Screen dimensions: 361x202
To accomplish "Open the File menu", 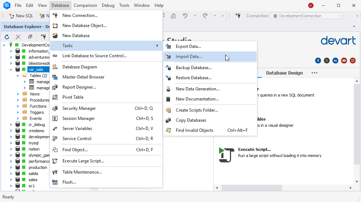I will coord(18,5).
